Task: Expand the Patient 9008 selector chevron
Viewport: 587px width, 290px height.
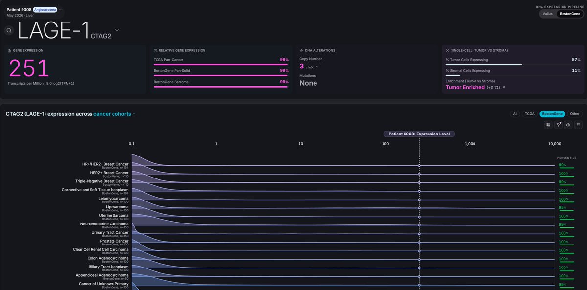Action: (60, 9)
